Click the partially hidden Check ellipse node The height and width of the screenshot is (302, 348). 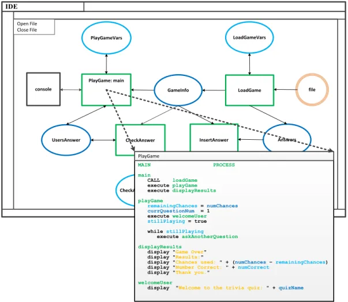point(125,190)
